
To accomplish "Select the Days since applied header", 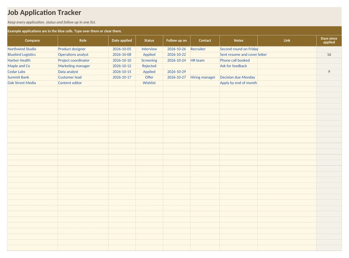I will pyautogui.click(x=329, y=41).
